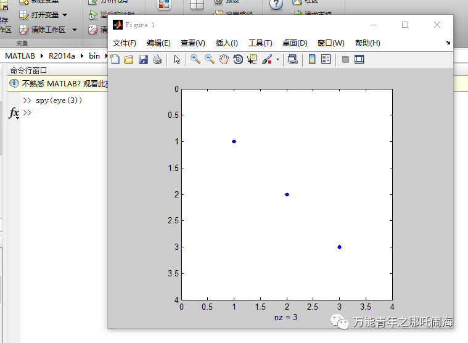The image size is (468, 343).
Task: Enable the Pan hand tool
Action: click(x=224, y=59)
